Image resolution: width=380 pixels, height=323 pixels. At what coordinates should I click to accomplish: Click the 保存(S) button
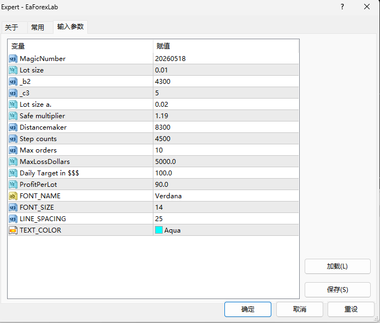pos(337,290)
